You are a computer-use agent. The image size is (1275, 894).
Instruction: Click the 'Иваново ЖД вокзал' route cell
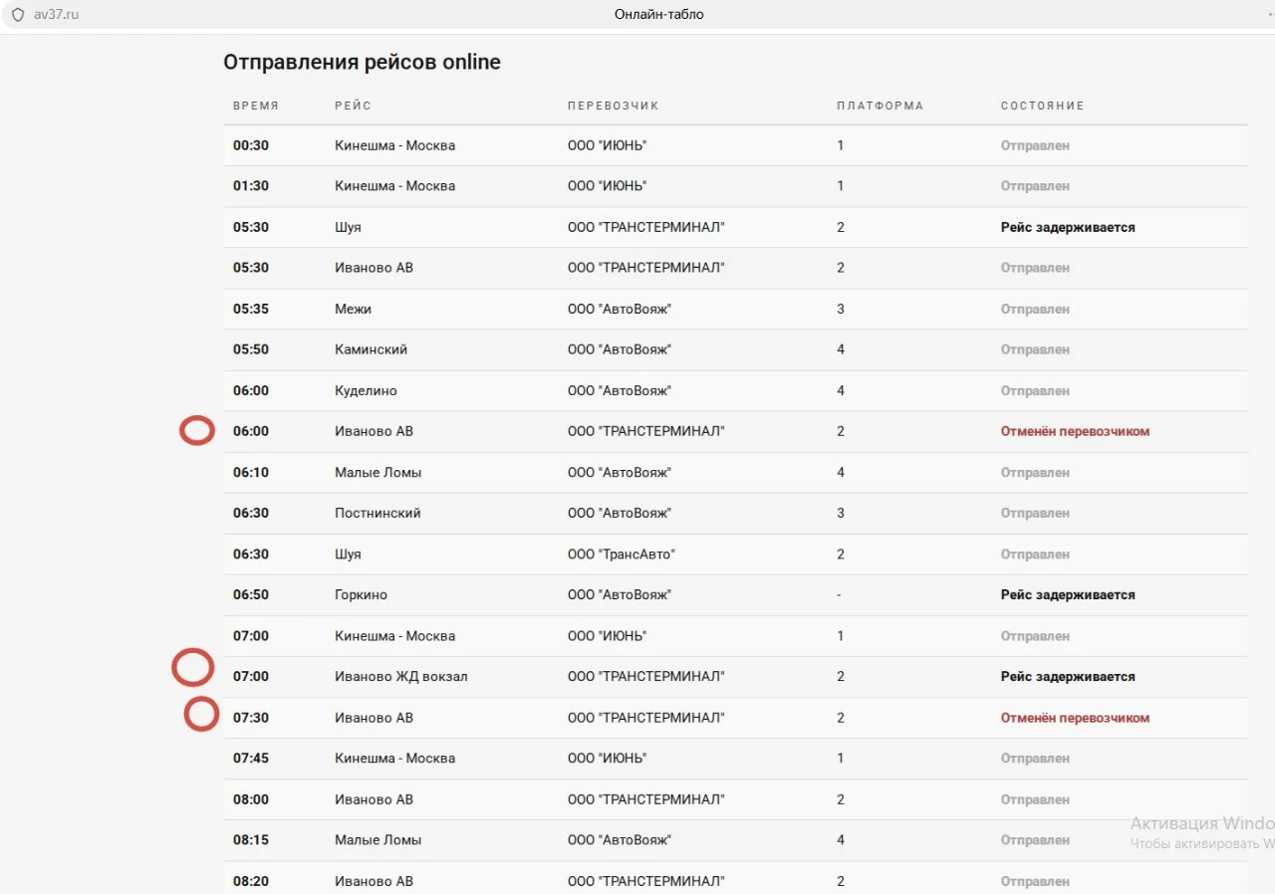(x=400, y=676)
